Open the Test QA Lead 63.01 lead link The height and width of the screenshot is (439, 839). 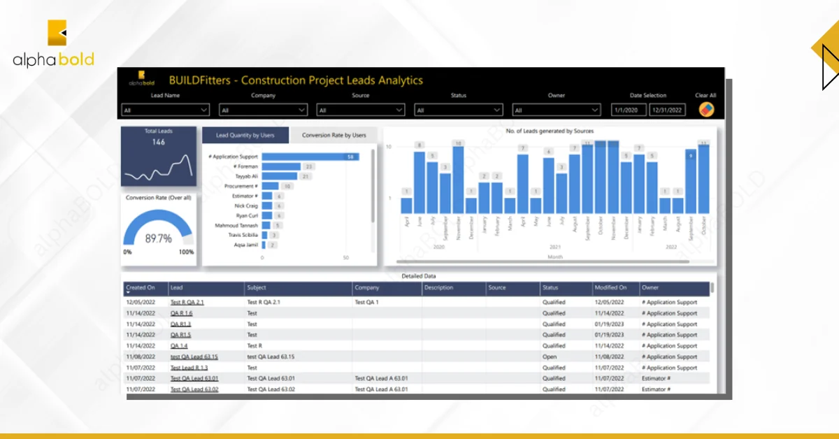coord(195,378)
